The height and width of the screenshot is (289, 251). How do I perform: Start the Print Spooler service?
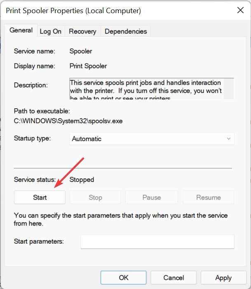[40, 197]
